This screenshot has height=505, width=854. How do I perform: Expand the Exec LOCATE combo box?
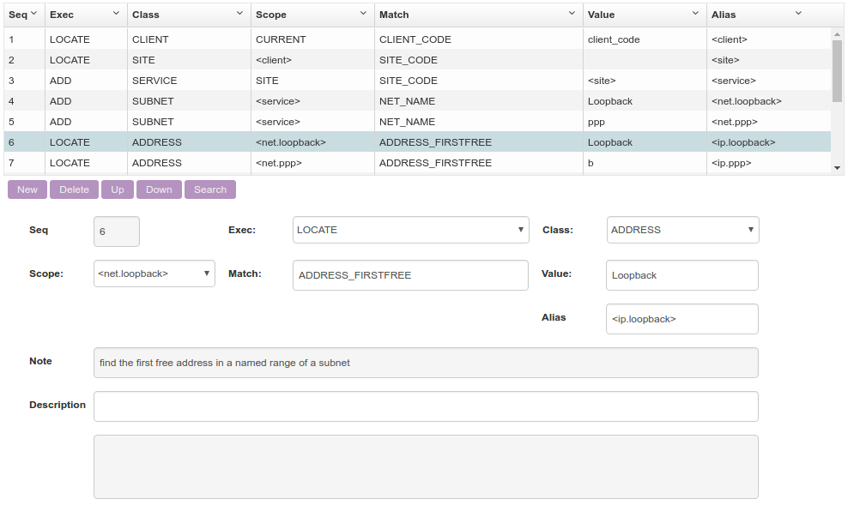click(x=410, y=230)
